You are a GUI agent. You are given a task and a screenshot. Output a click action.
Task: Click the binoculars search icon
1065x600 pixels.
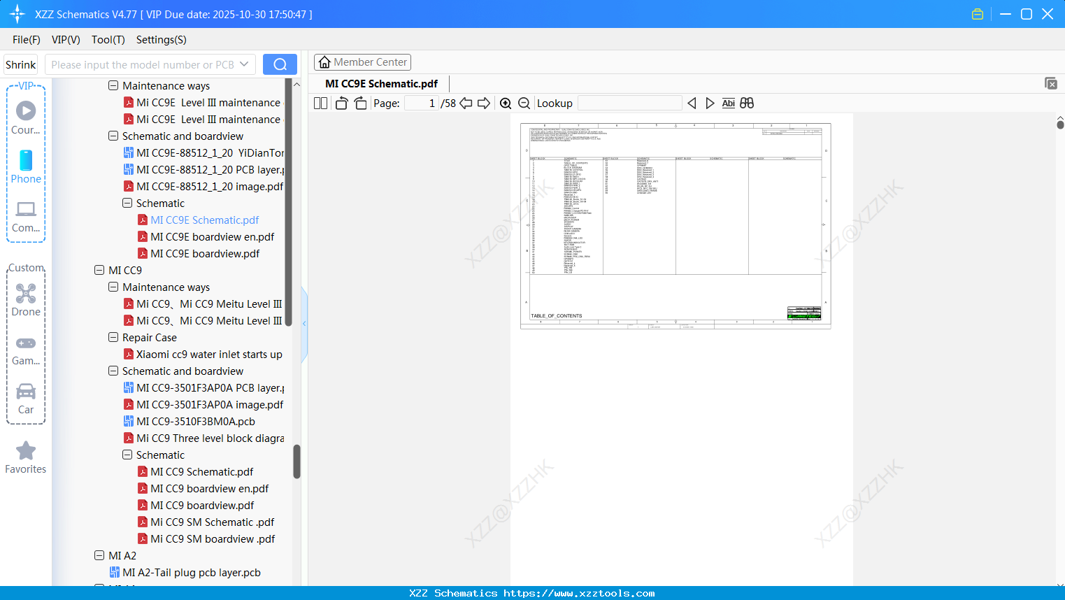click(x=747, y=103)
